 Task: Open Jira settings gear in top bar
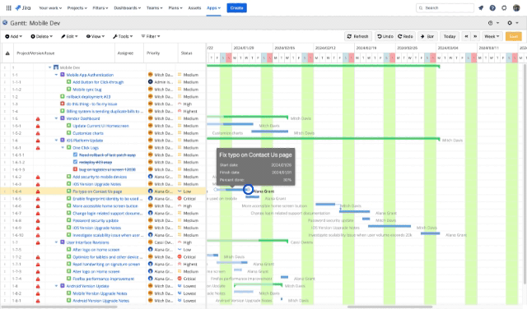tap(504, 7)
